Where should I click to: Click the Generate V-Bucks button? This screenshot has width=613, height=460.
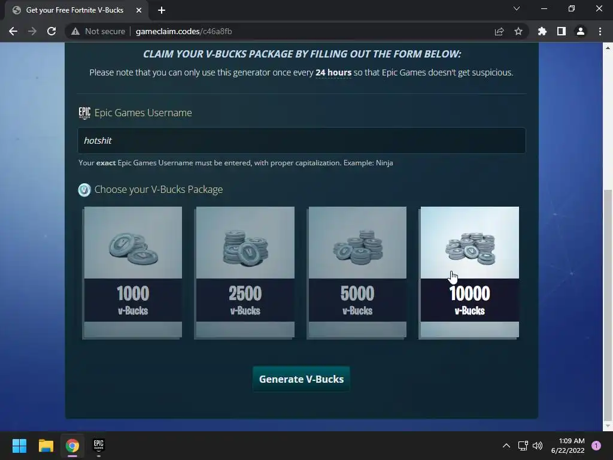[x=302, y=379]
